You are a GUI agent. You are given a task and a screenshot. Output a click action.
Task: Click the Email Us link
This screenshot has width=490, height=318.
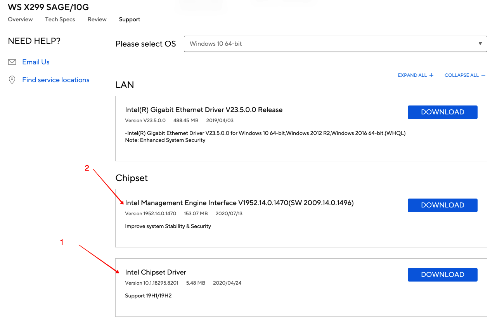point(36,62)
